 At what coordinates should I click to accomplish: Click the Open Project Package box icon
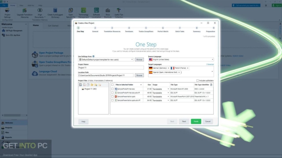click(35, 54)
